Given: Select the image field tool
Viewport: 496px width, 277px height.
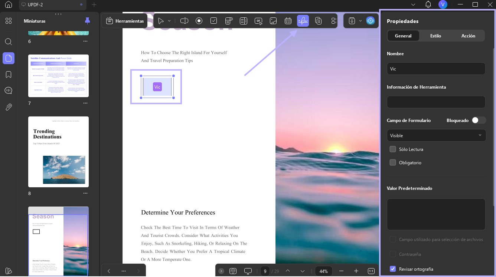Looking at the screenshot, I should [x=273, y=21].
